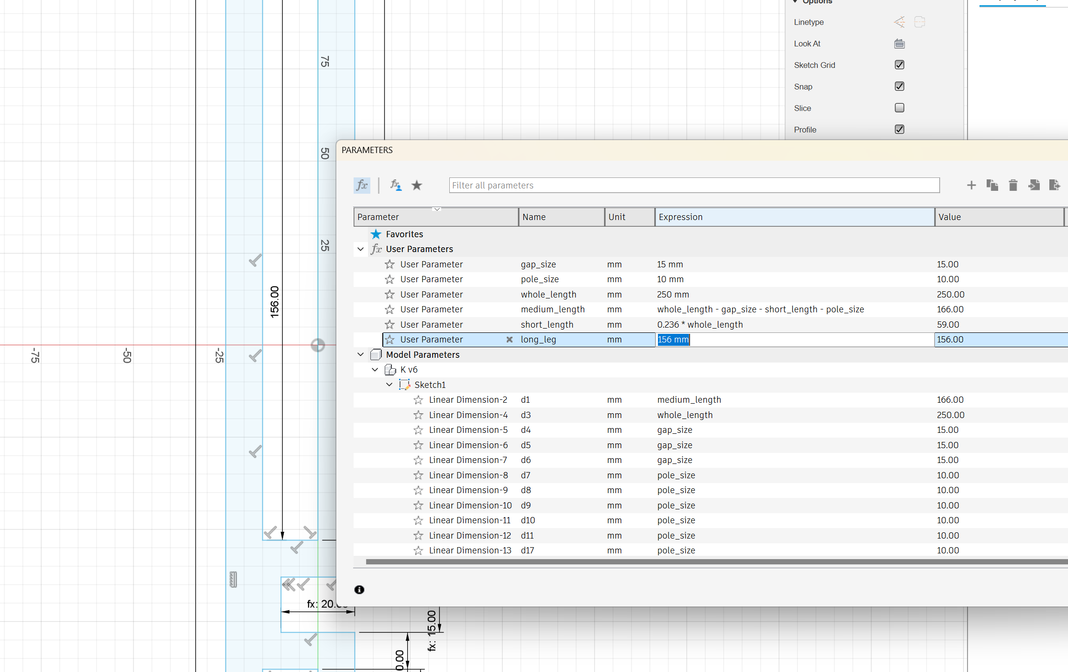This screenshot has width=1068, height=672.
Task: Click expression '0.236 * whole_length'
Action: [700, 325]
